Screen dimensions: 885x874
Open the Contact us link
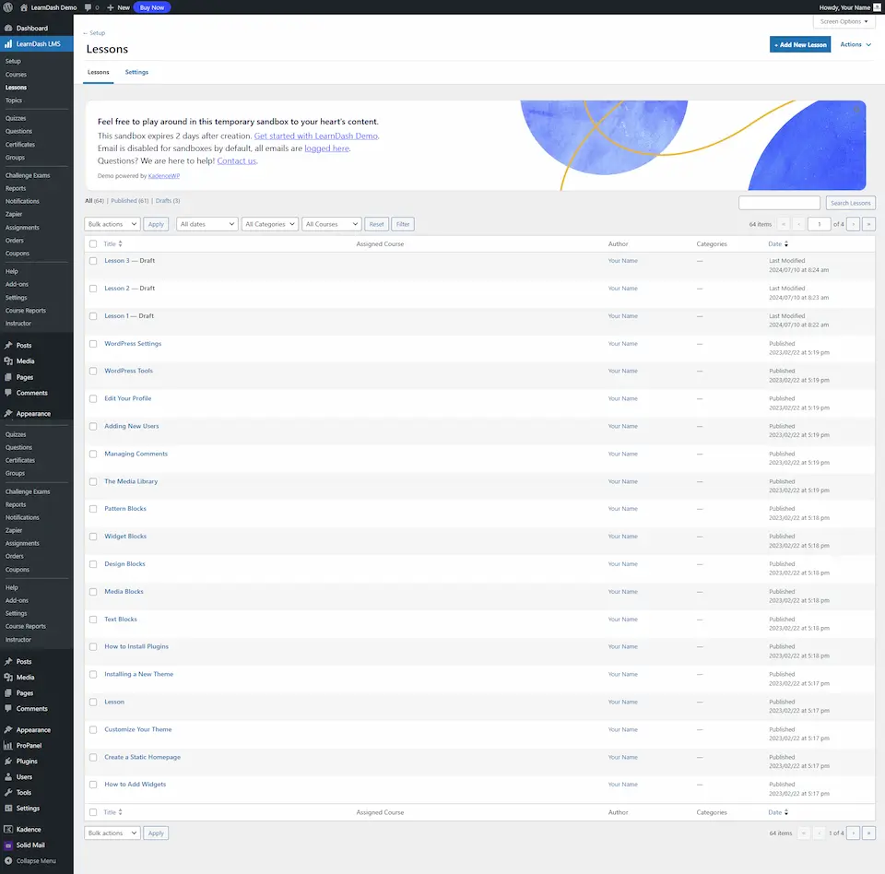click(x=237, y=161)
